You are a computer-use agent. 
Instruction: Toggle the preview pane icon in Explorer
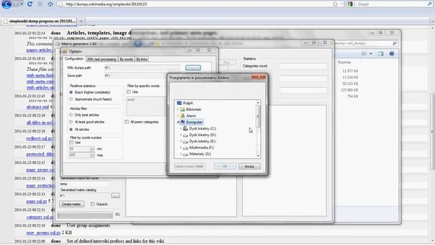pyautogui.click(x=381, y=54)
